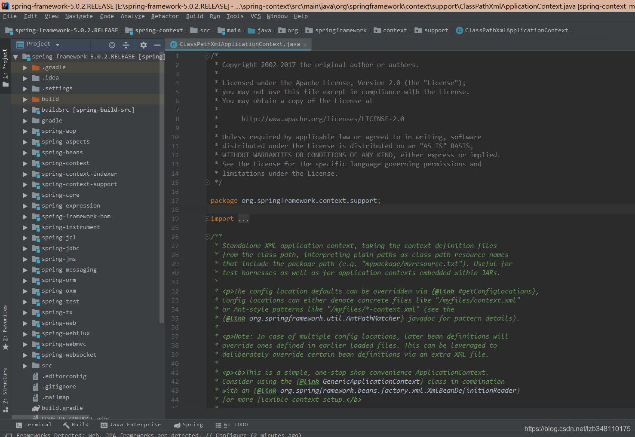Expand the spring-core module

tap(25, 195)
